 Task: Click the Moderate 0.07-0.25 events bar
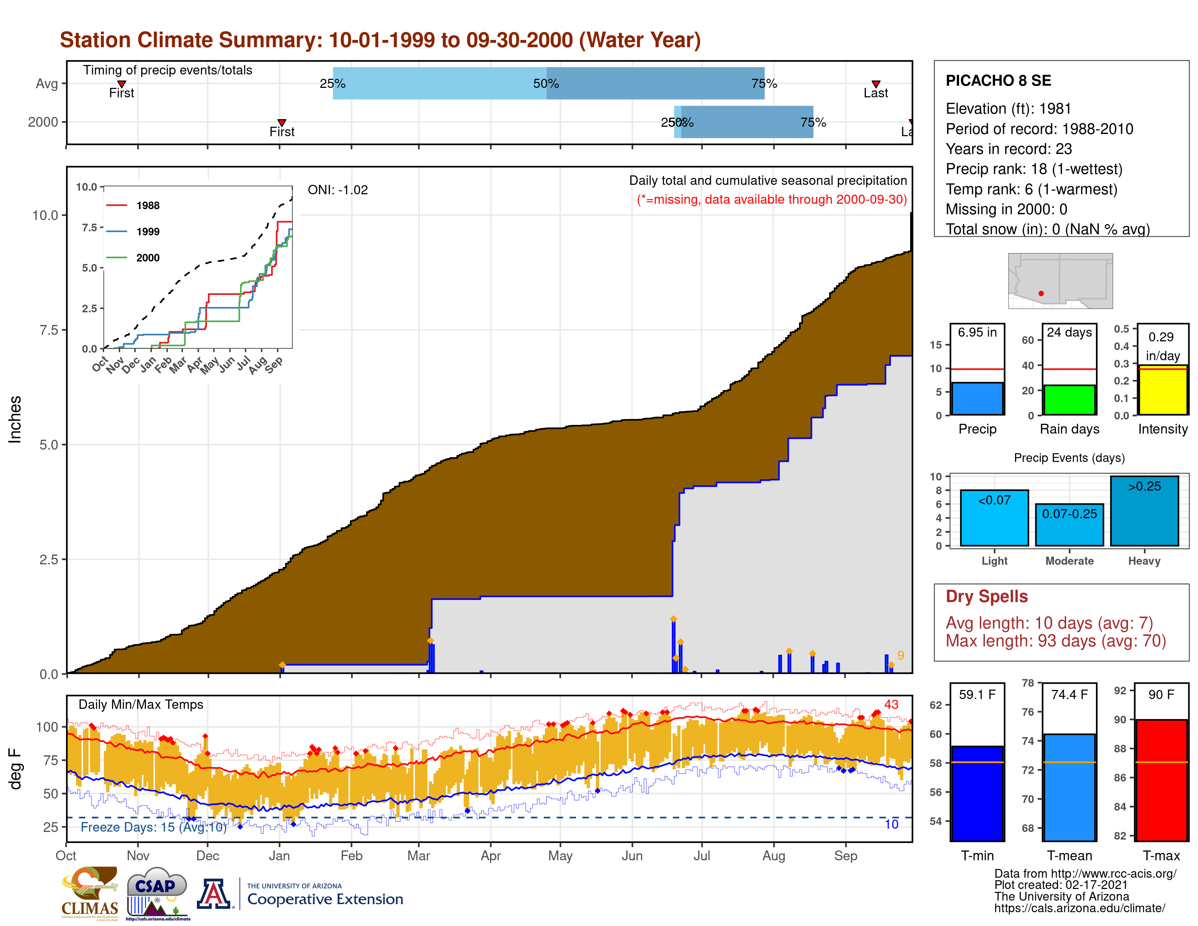tap(1069, 525)
